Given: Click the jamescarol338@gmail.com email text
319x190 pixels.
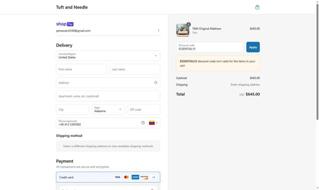Looking at the screenshot, I should (73, 31).
